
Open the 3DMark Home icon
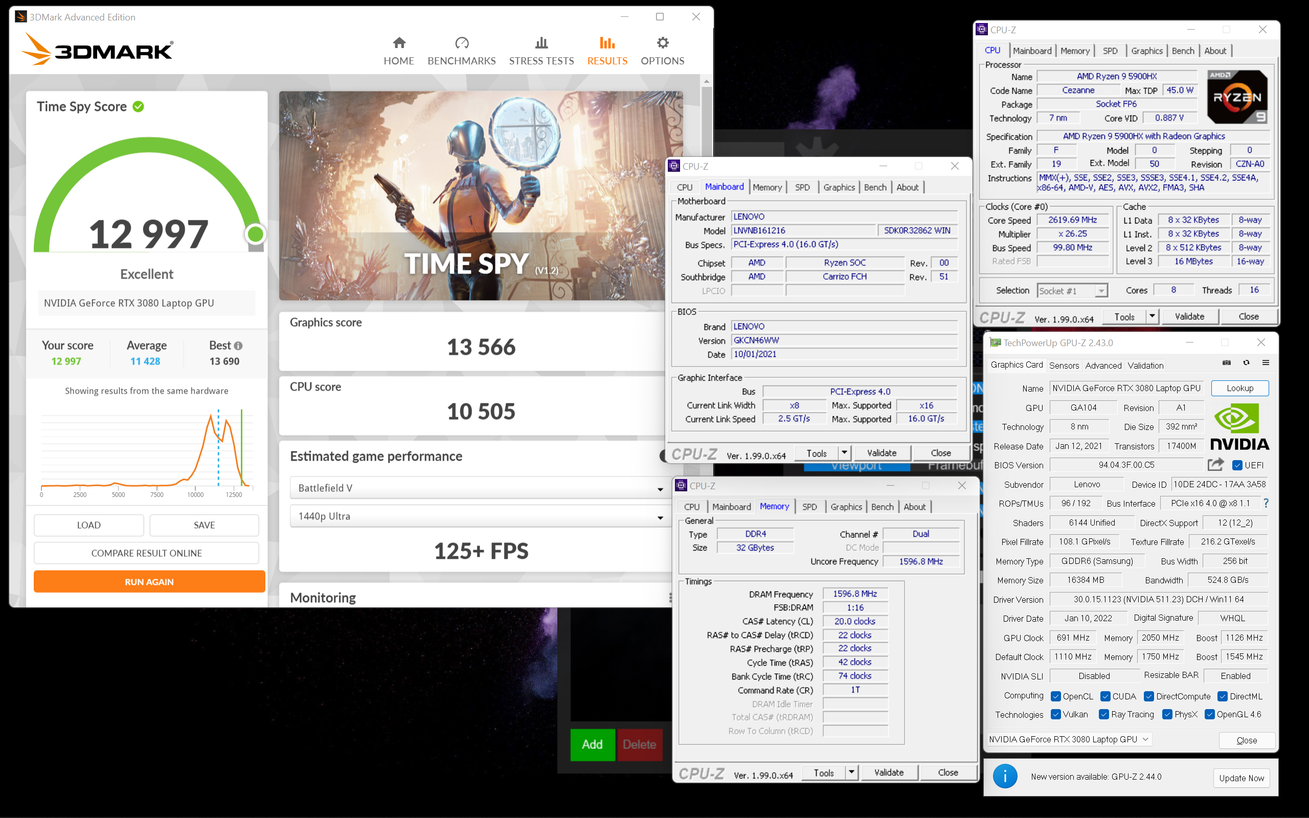[x=399, y=43]
